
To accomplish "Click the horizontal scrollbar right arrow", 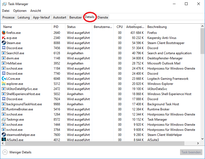I will (198, 143).
